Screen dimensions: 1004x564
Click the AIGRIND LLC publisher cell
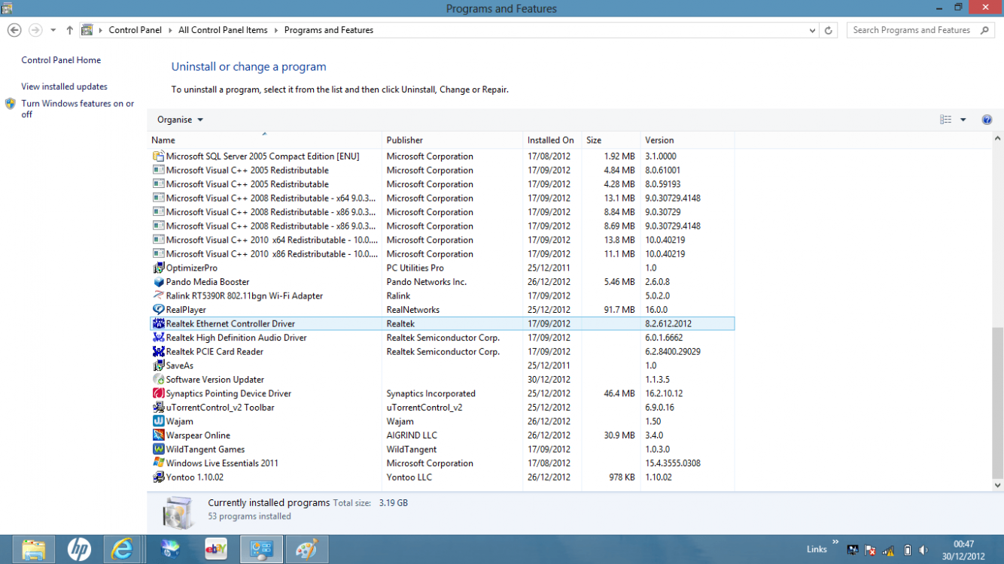(412, 435)
